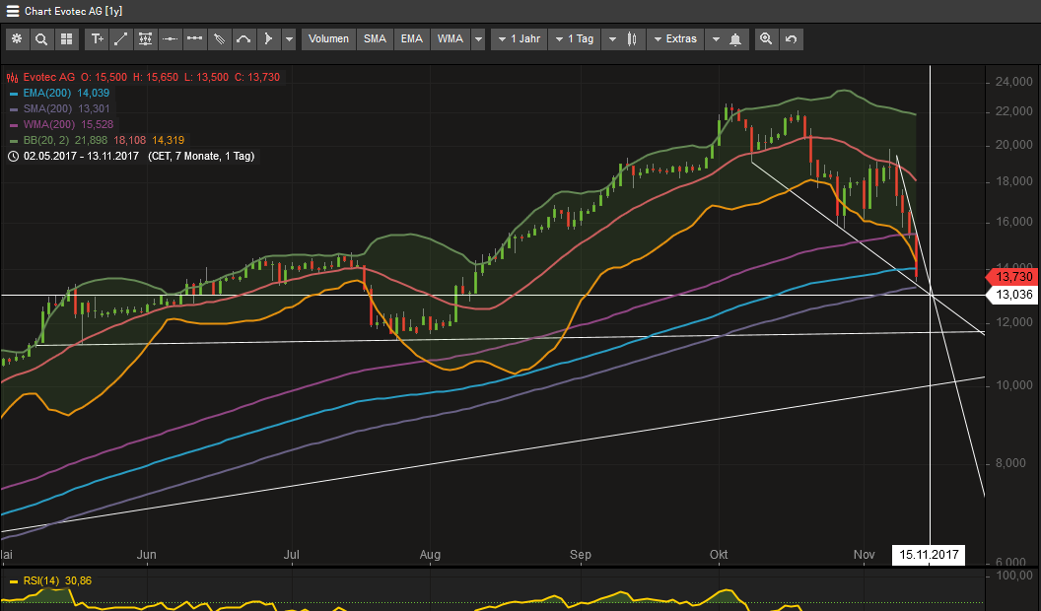Toggle the SMA indicator on the chart
The height and width of the screenshot is (611, 1041).
point(375,39)
